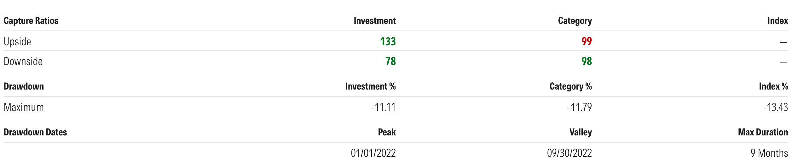Click the Index % column header
Image resolution: width=798 pixels, height=164 pixels.
773,86
